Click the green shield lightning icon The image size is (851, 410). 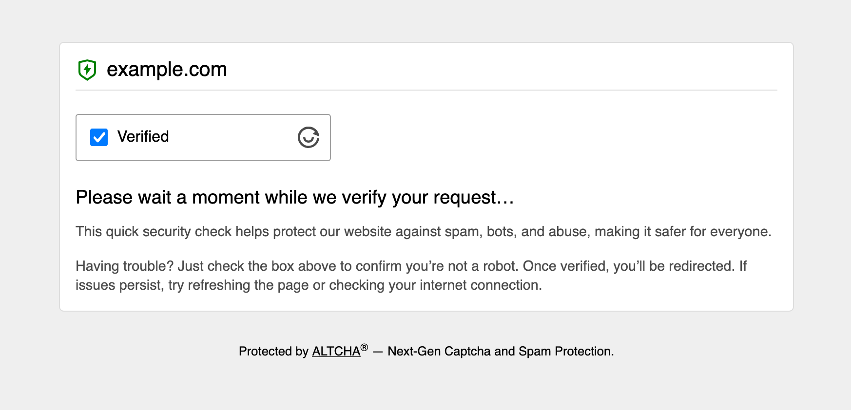pos(87,70)
